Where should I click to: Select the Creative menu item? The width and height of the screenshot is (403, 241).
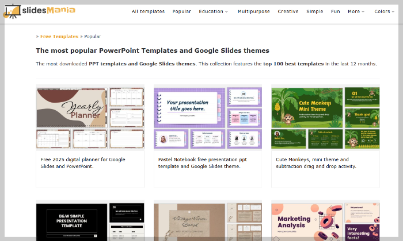288,11
